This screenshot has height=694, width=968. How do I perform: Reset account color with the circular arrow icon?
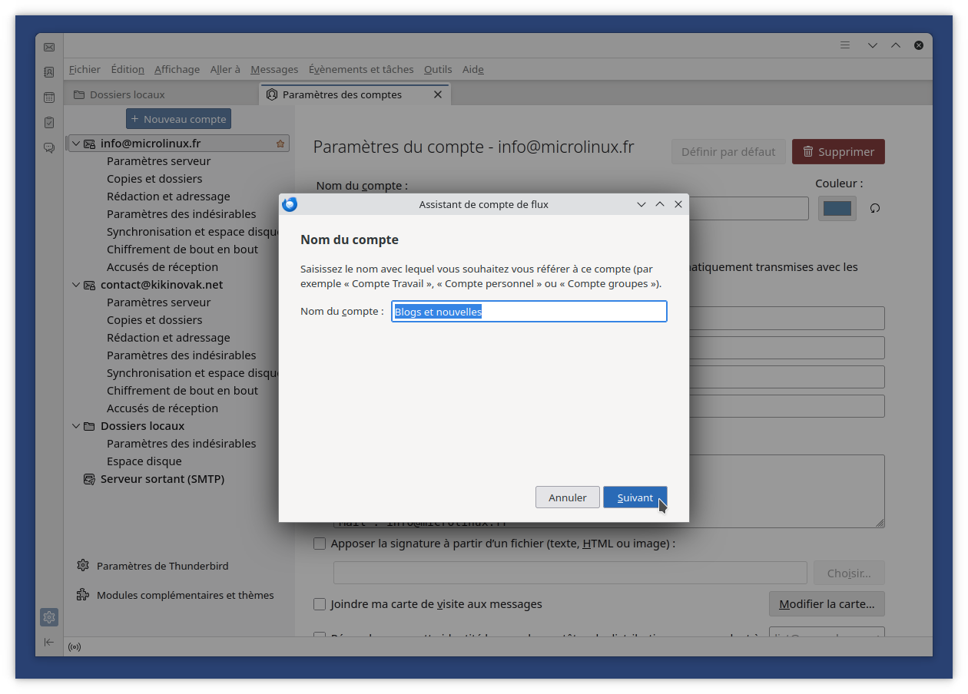coord(874,208)
